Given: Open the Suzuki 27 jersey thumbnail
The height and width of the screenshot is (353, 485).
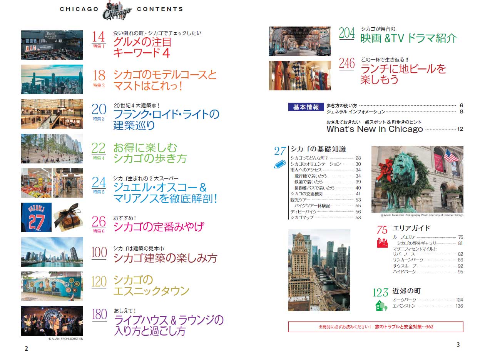Looking at the screenshot, I should (x=36, y=217).
